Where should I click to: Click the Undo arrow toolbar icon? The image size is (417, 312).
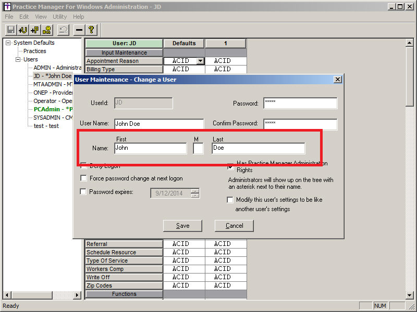[63, 30]
